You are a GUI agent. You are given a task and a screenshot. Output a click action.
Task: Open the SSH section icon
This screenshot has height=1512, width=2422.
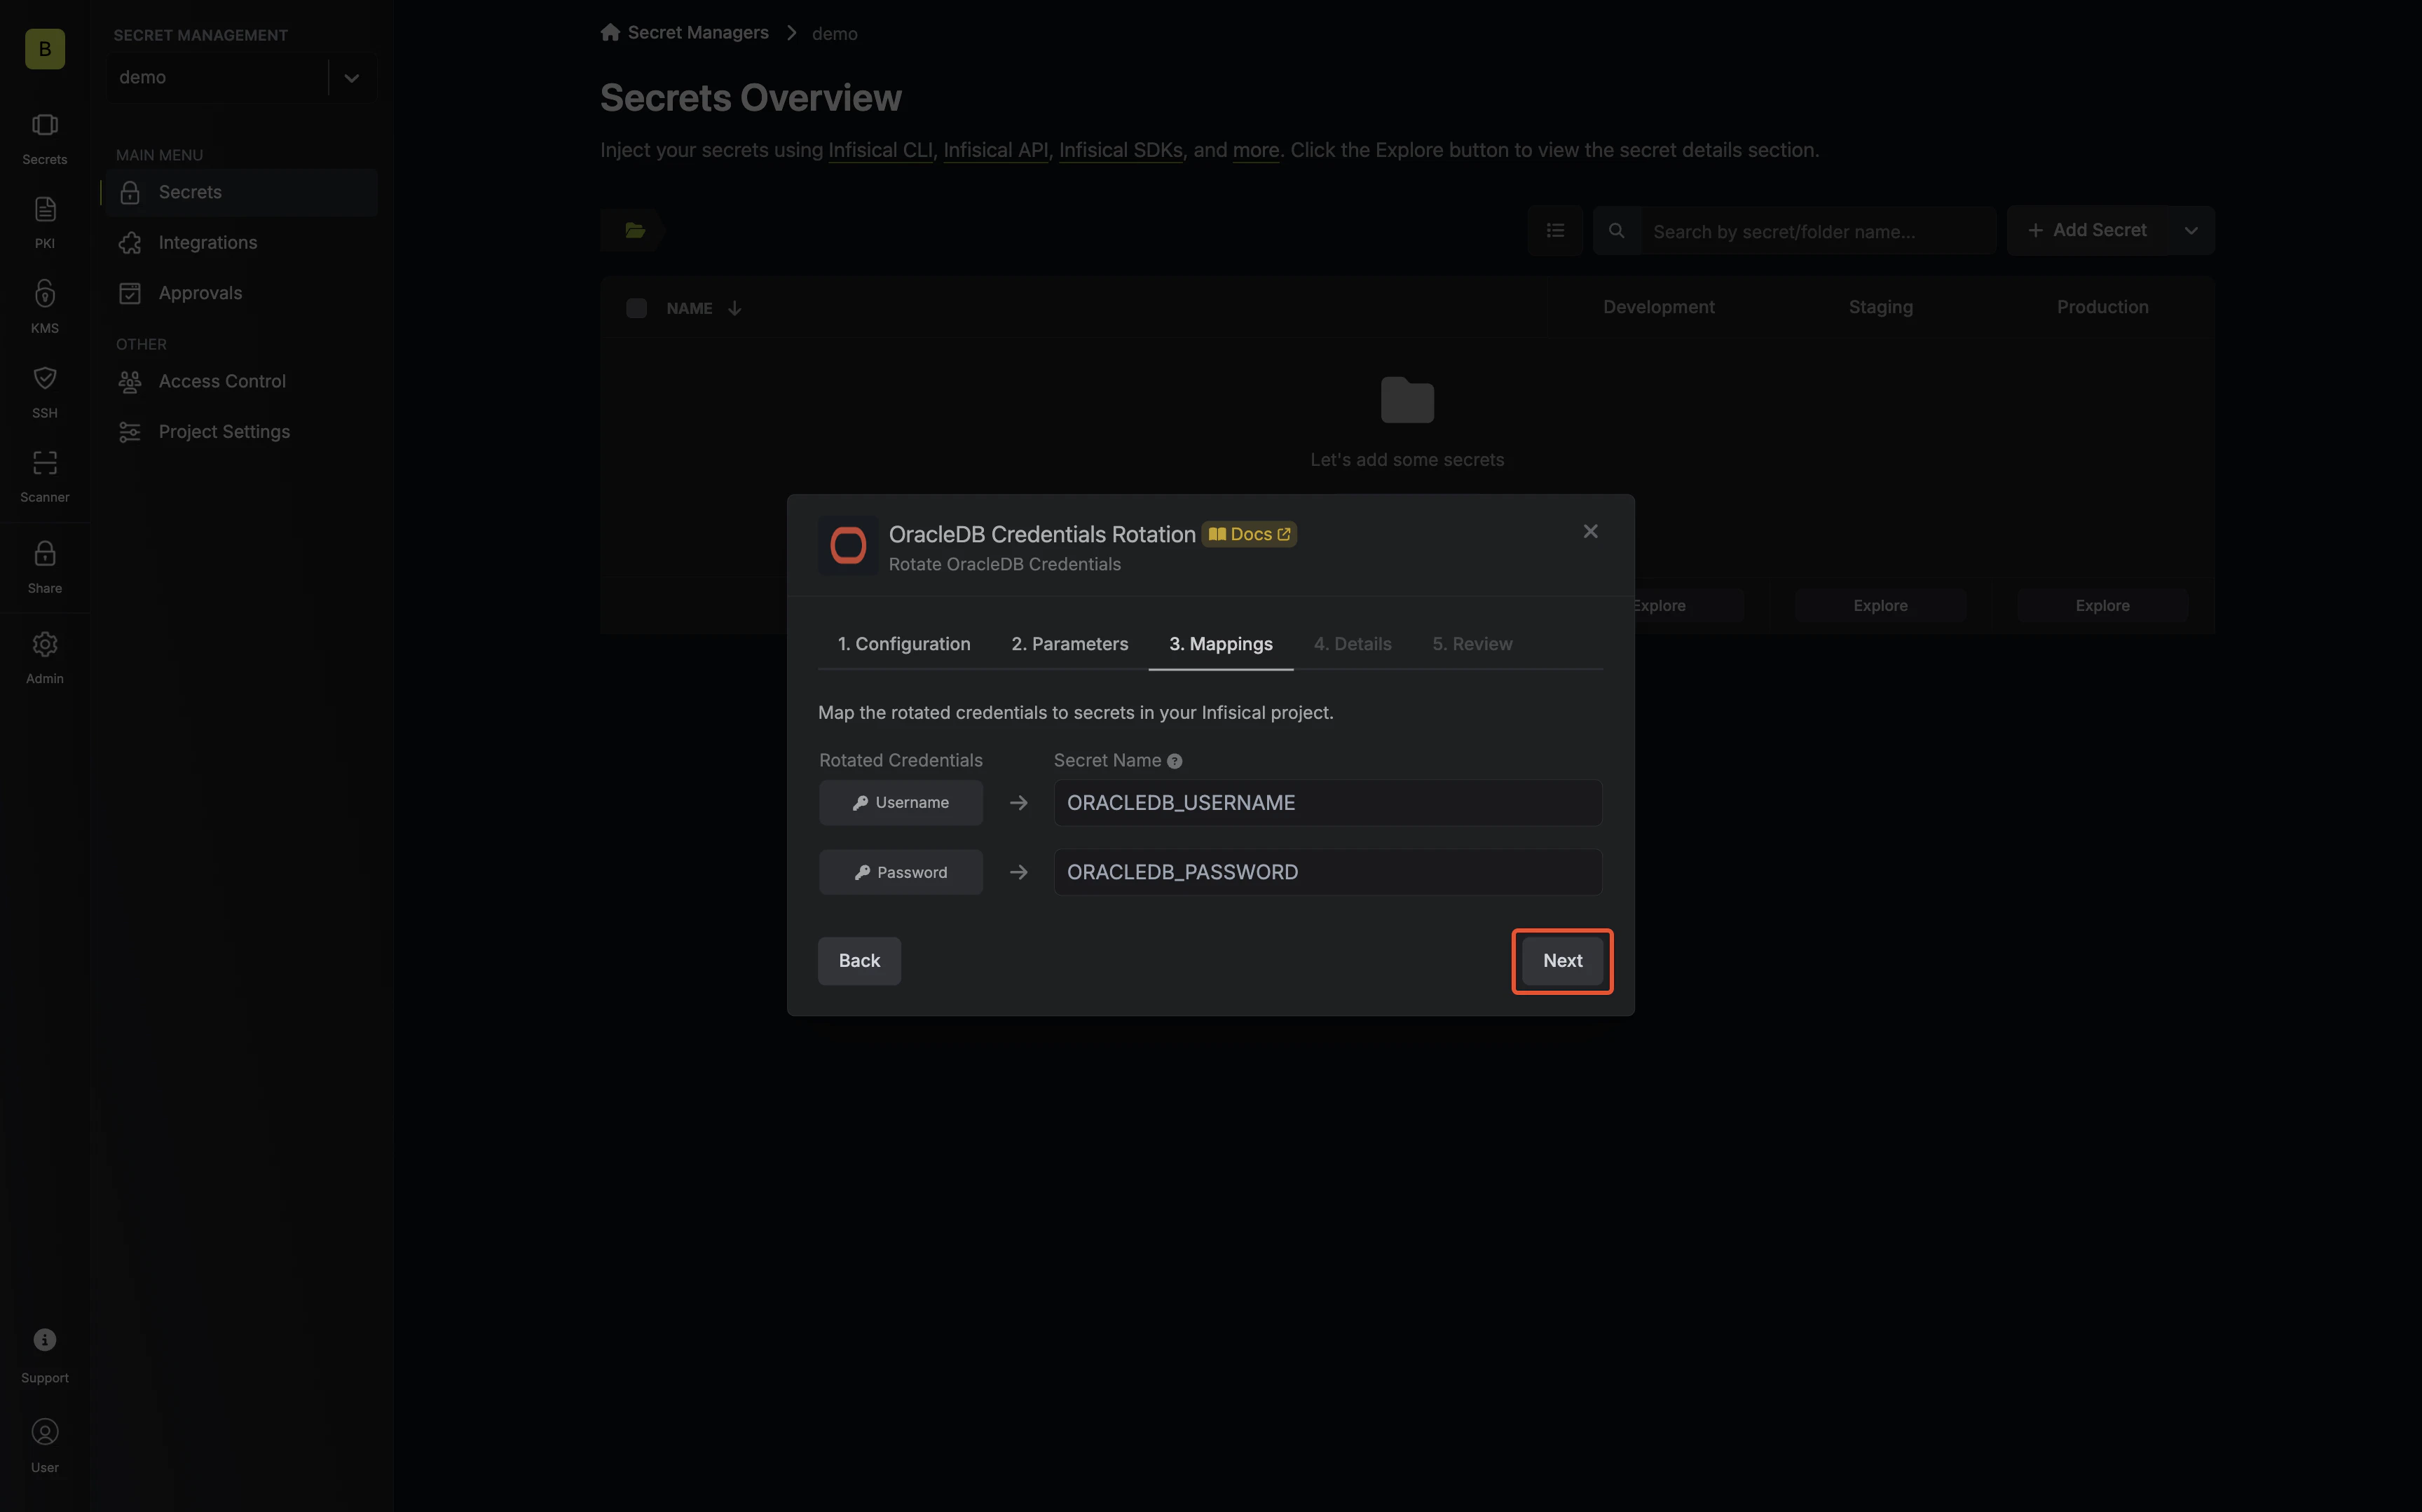pyautogui.click(x=45, y=391)
